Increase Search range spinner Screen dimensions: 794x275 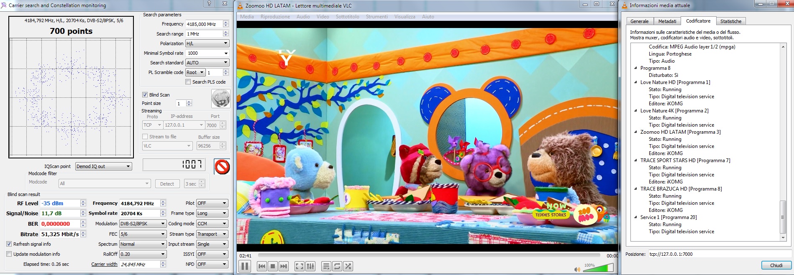point(226,32)
